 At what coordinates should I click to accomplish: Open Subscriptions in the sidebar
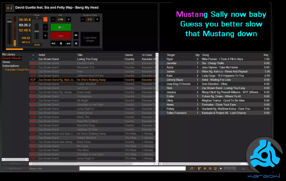click(x=11, y=66)
